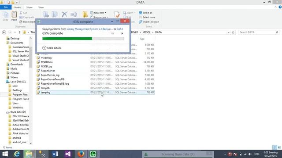Expand More details in copy dialog
Image resolution: width=282 pixels, height=158 pixels.
coord(52,48)
